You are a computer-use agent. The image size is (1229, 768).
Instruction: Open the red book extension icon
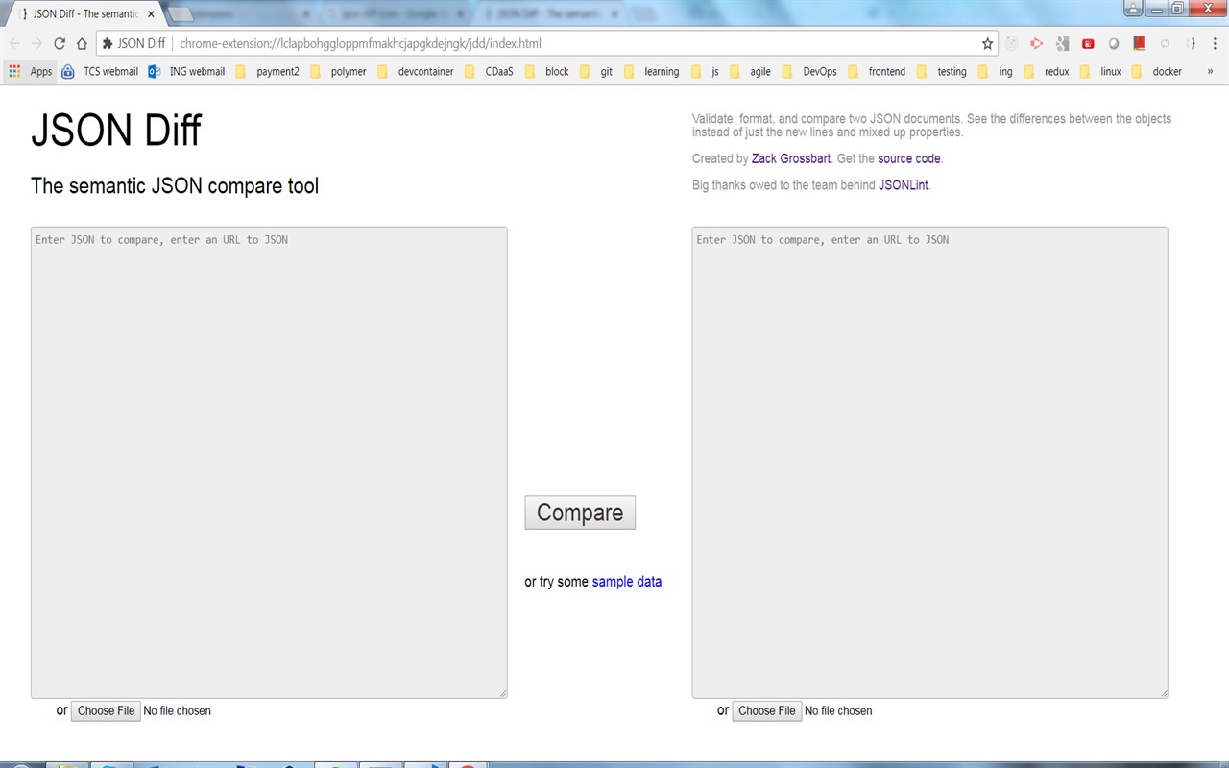tap(1139, 43)
